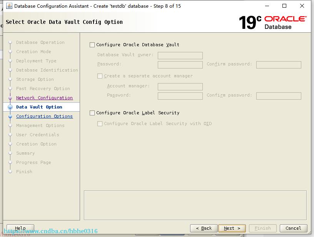Open Configuration Options step link

coord(45,116)
